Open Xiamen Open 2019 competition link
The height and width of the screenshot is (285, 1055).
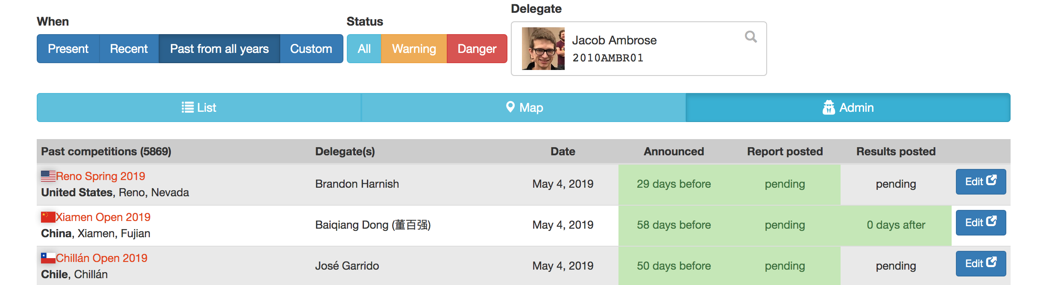click(103, 217)
